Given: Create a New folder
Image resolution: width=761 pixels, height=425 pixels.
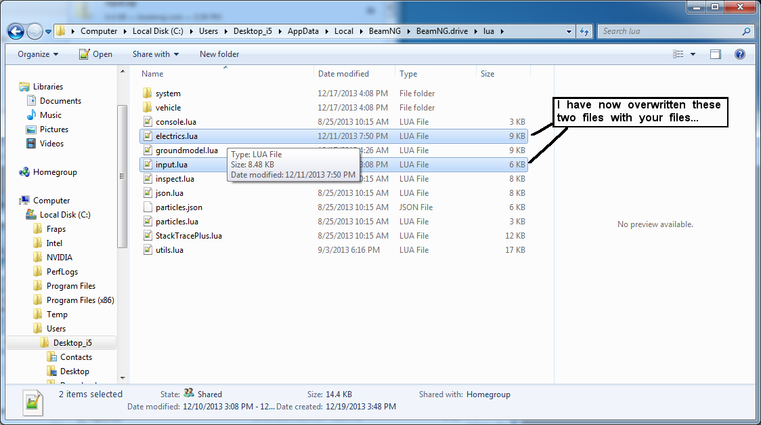Looking at the screenshot, I should tap(219, 54).
